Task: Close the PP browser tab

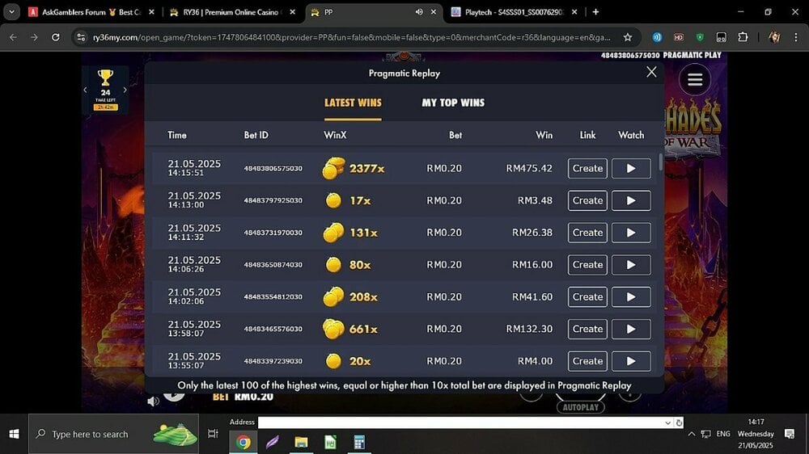Action: [x=434, y=12]
